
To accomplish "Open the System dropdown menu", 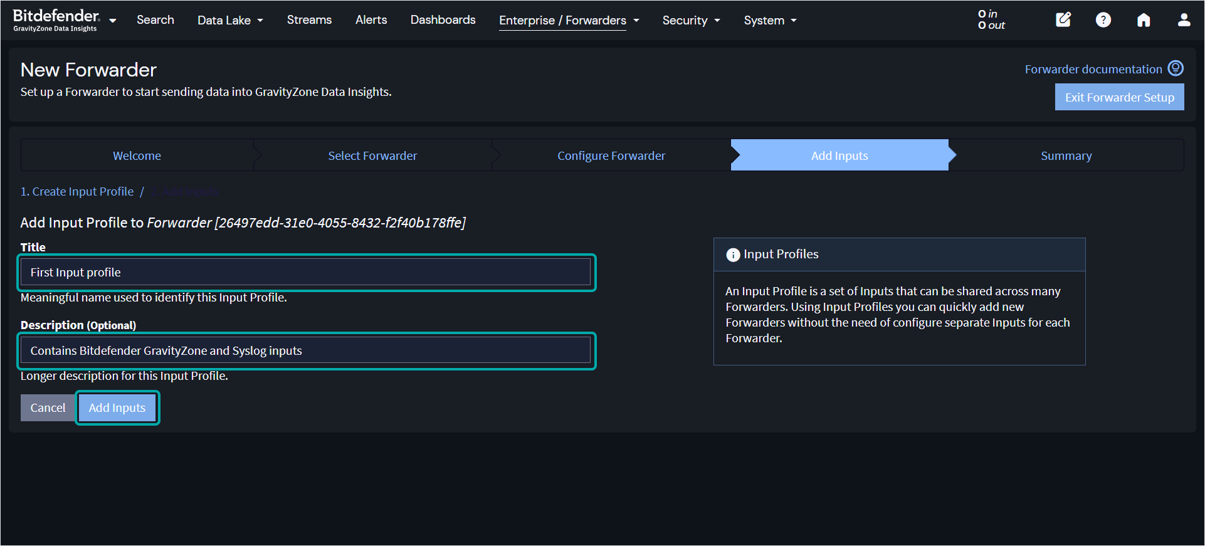I will [770, 20].
